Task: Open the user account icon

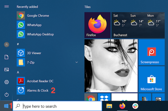Action: pos(6,45)
